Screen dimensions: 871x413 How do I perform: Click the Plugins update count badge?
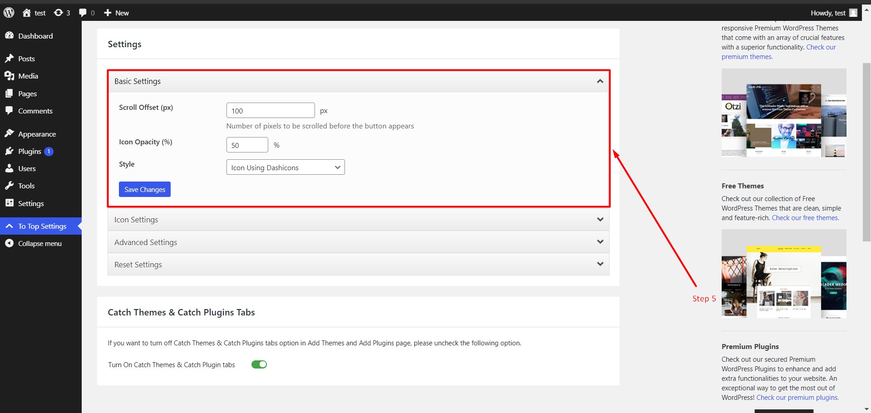coord(49,152)
